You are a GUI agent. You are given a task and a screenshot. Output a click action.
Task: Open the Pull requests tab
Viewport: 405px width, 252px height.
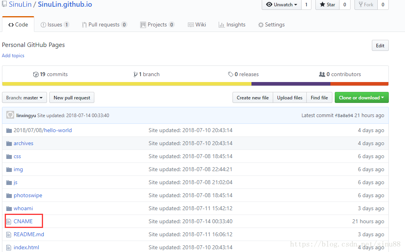[x=104, y=25]
